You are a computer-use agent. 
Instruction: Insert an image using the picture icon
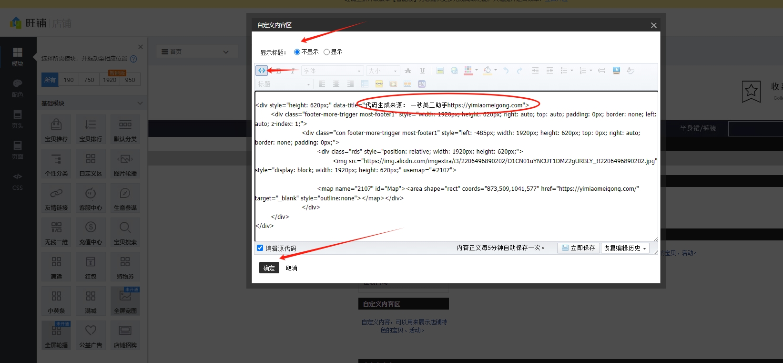click(440, 71)
